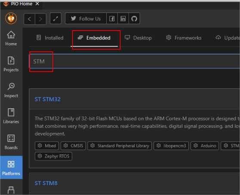Click the Follow Us Twitter button
The image size is (240, 195).
[86, 19]
